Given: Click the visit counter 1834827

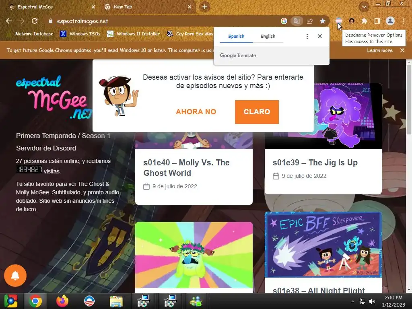Looking at the screenshot, I should 29,170.
